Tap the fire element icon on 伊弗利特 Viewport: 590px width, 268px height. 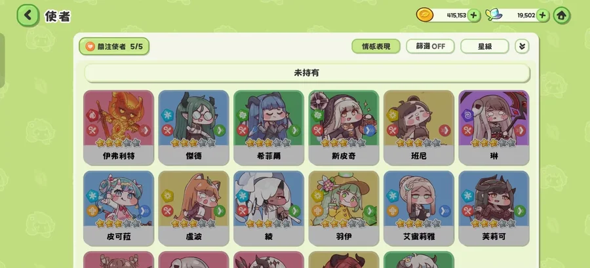(x=92, y=115)
